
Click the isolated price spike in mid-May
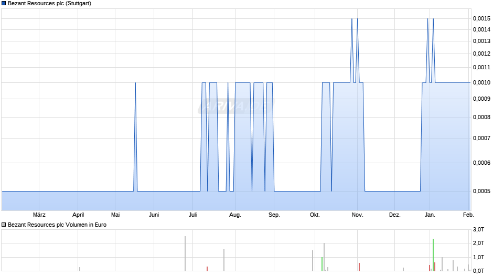pyautogui.click(x=135, y=137)
